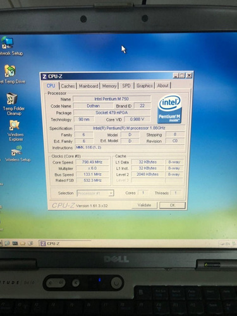The image size is (237, 316).
Task: Click the Technology value 90 nm
Action: (84, 119)
